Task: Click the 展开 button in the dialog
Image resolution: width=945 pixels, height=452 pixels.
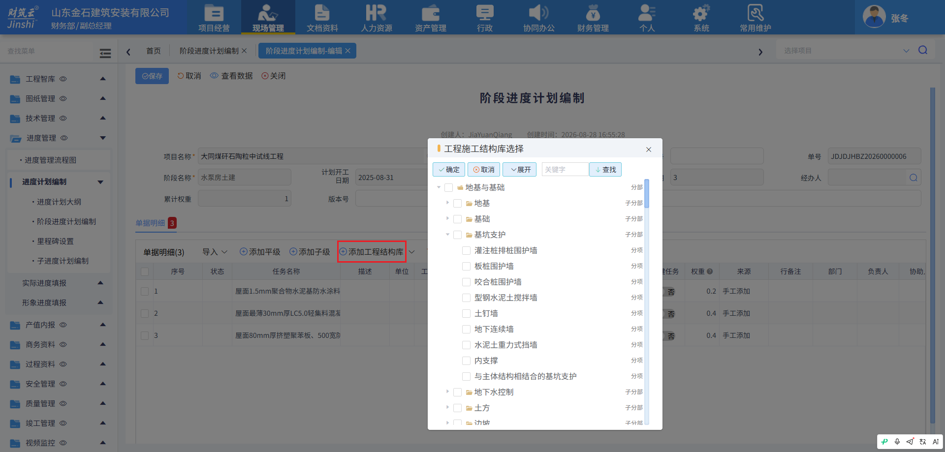Action: [520, 169]
